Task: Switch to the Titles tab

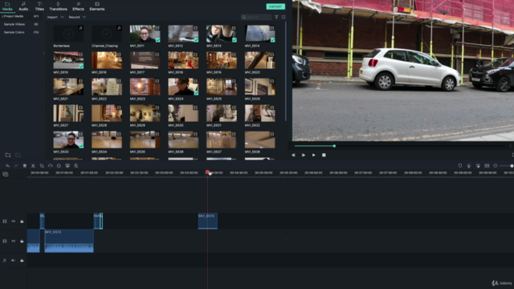Action: click(39, 6)
